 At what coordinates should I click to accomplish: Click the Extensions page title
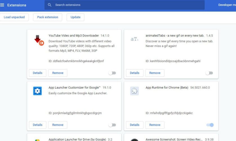click(17, 5)
